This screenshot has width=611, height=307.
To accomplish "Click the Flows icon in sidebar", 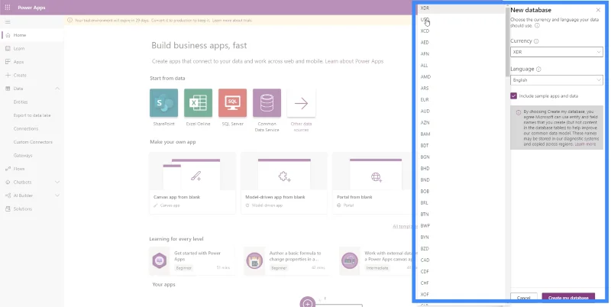I will click(8, 169).
